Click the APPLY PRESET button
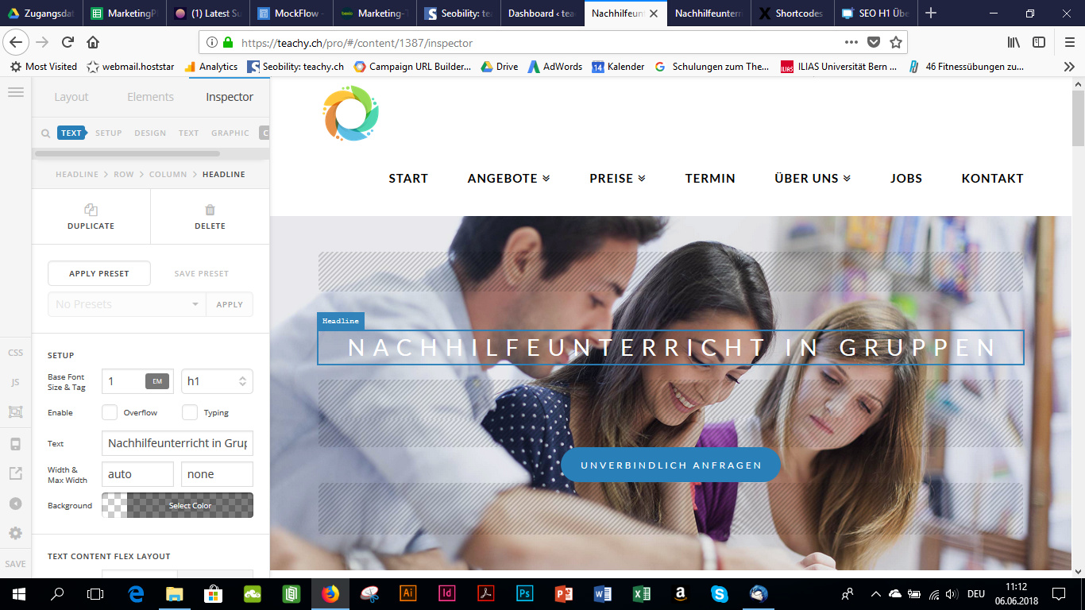Image resolution: width=1085 pixels, height=610 pixels. pyautogui.click(x=99, y=273)
